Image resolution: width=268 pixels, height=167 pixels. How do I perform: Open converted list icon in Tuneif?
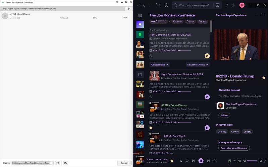click(65, 163)
